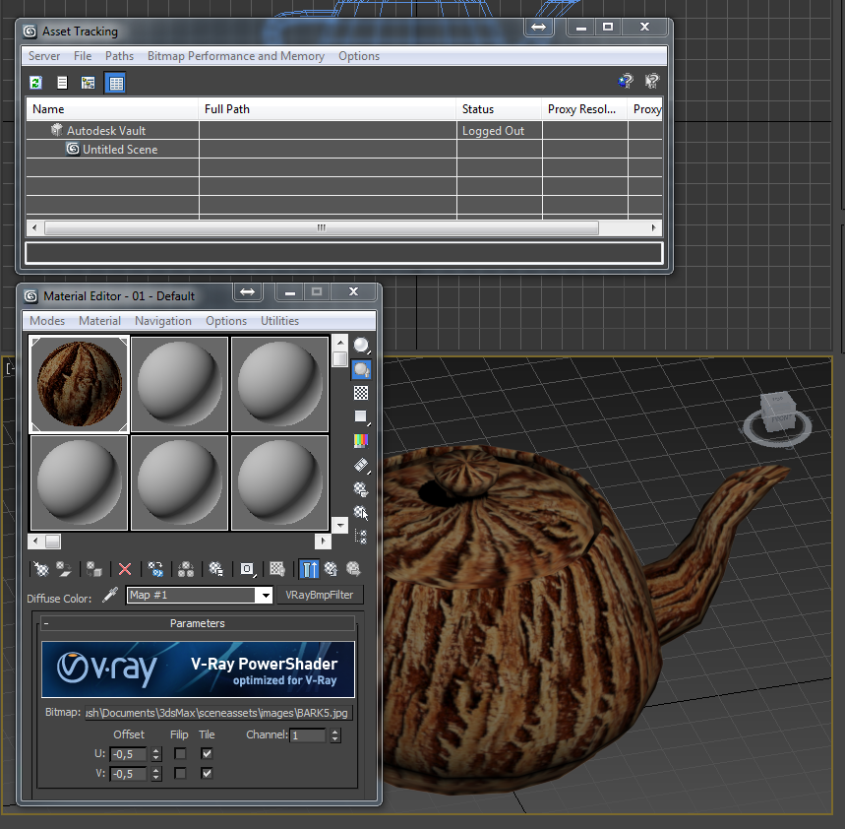Click the VRayBmpFilter map type button
Screen dimensions: 845x829
click(x=320, y=596)
